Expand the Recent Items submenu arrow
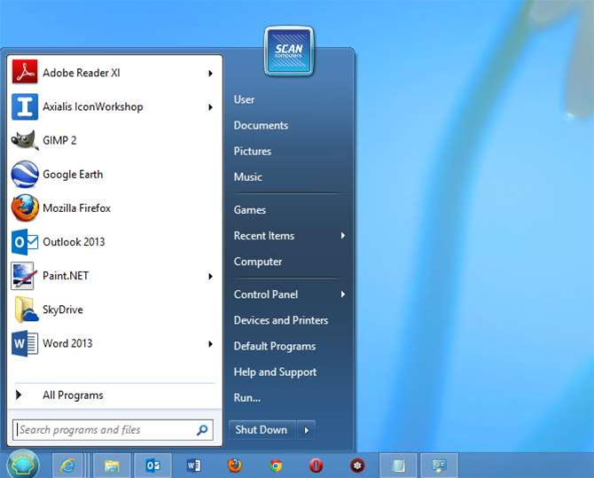This screenshot has width=594, height=478. click(x=343, y=236)
